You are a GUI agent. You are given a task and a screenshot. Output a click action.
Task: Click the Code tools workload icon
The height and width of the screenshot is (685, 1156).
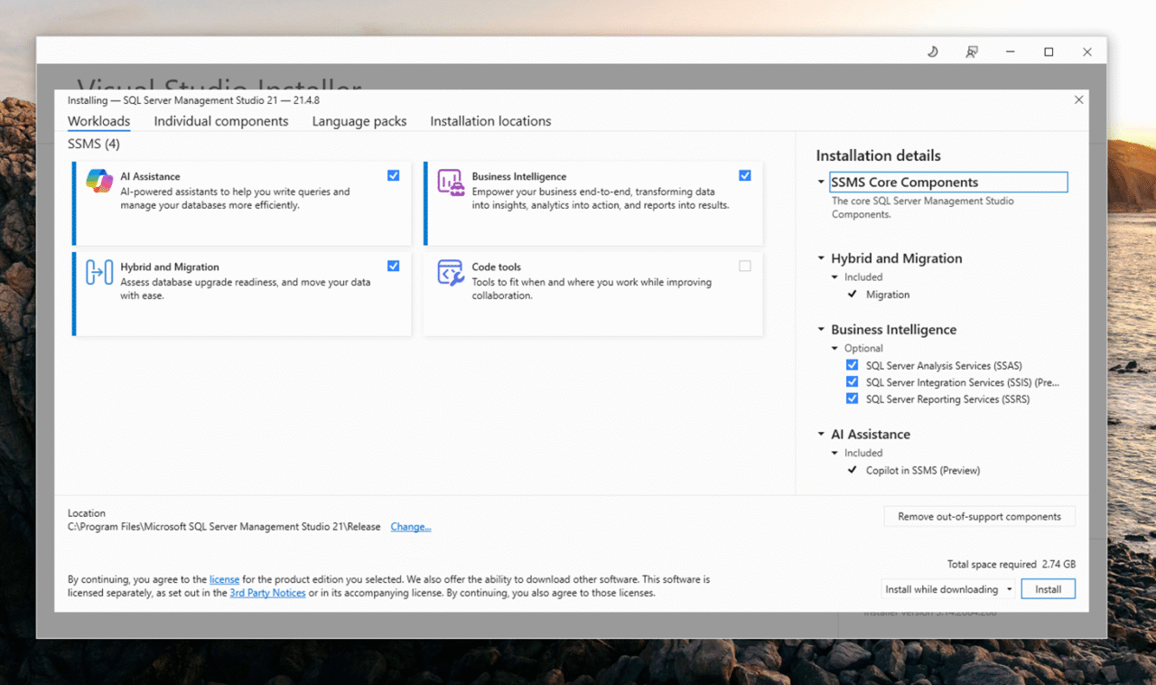[451, 272]
